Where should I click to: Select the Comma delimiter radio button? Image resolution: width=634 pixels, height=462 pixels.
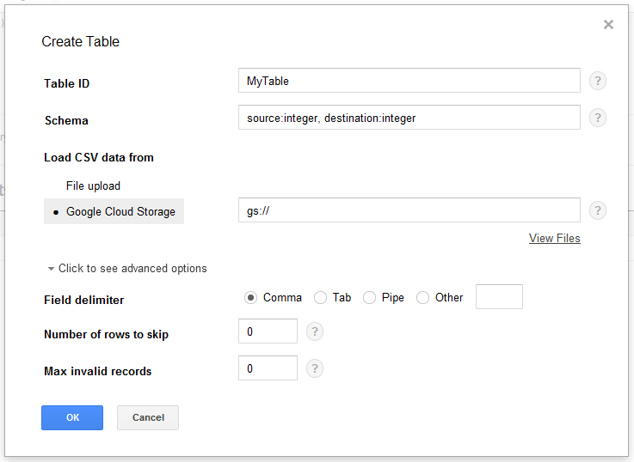[x=250, y=298]
